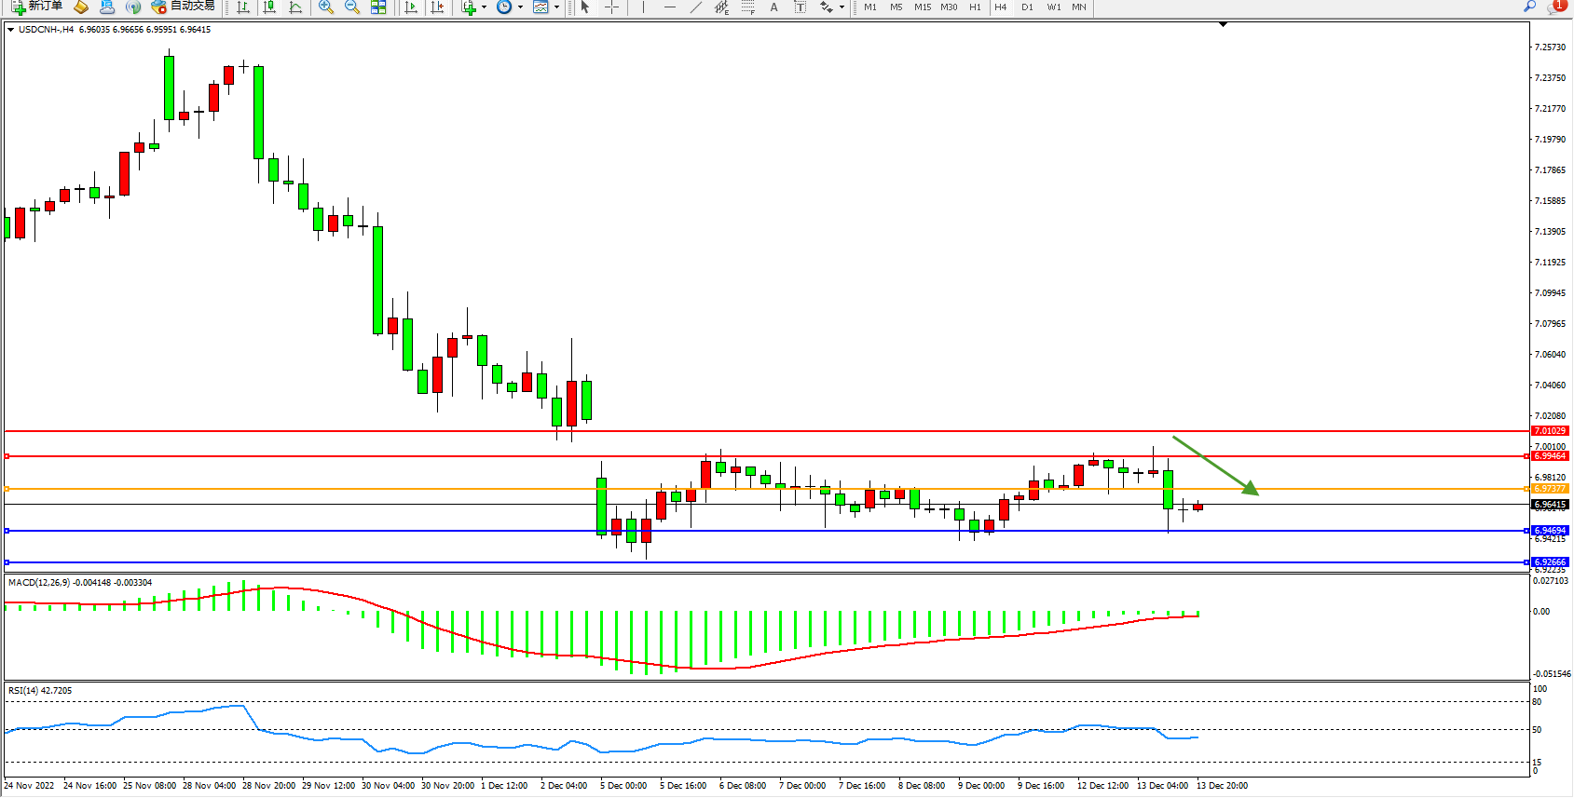This screenshot has width=1574, height=798.
Task: Click the New Order (新订单) button
Action: 37,7
